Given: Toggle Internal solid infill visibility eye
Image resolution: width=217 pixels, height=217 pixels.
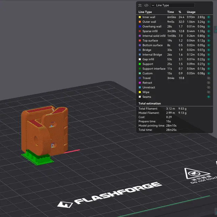Looking at the screenshot, I should pyautogui.click(x=209, y=36).
